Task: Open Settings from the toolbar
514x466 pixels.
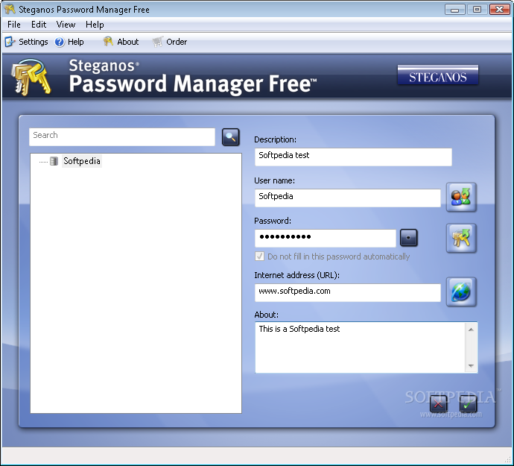Action: pos(27,42)
